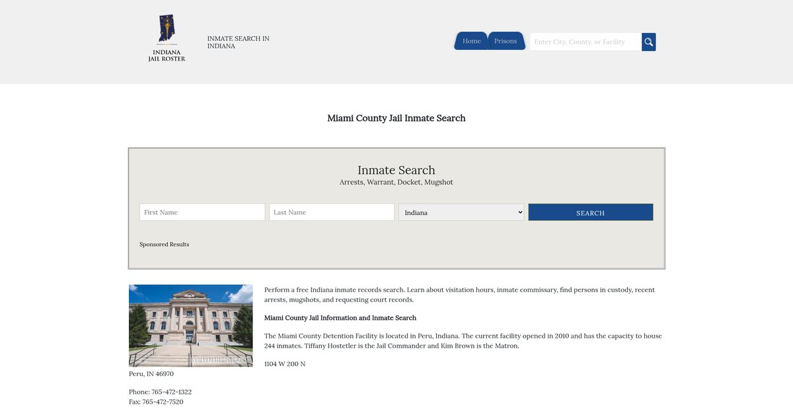The width and height of the screenshot is (793, 409).
Task: Click the phone number 765-472-1322
Action: pyautogui.click(x=171, y=392)
